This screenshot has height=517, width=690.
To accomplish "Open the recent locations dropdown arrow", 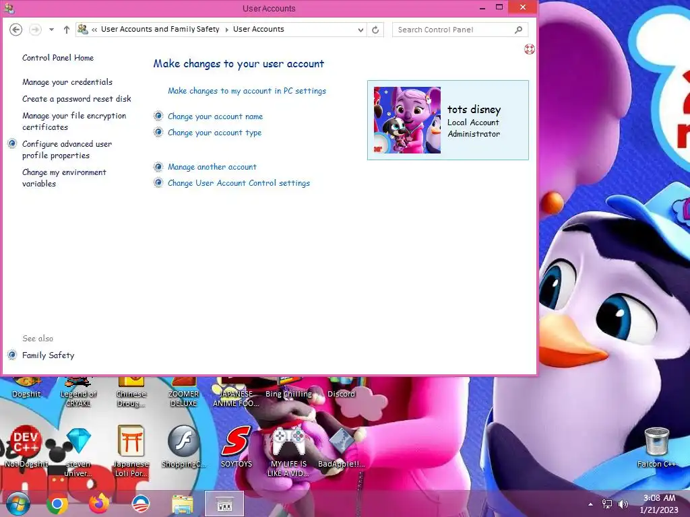I will [51, 30].
